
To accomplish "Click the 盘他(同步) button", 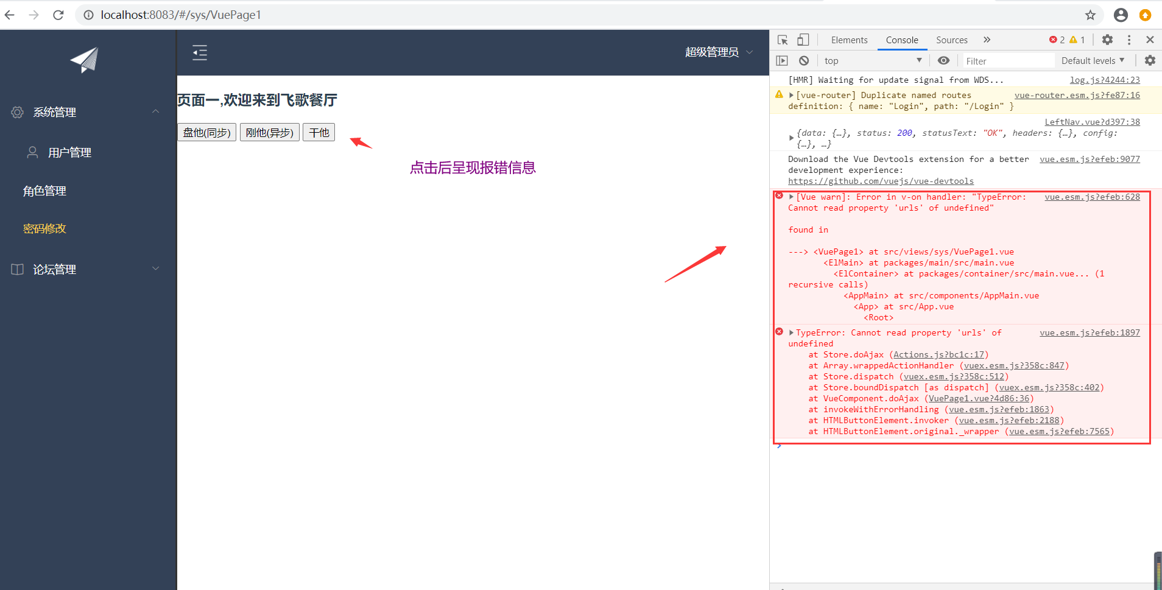I will 207,132.
